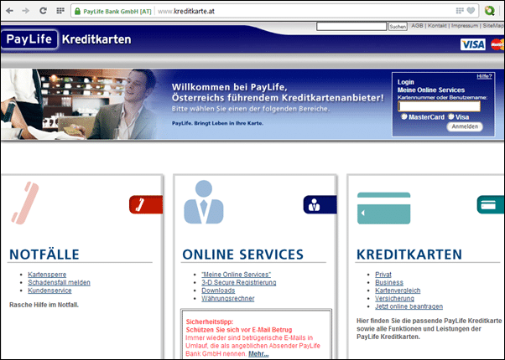Screen dimensions: 505x360
Task: Click the "Willkommen bei PayLife," headline
Action: tap(229, 87)
